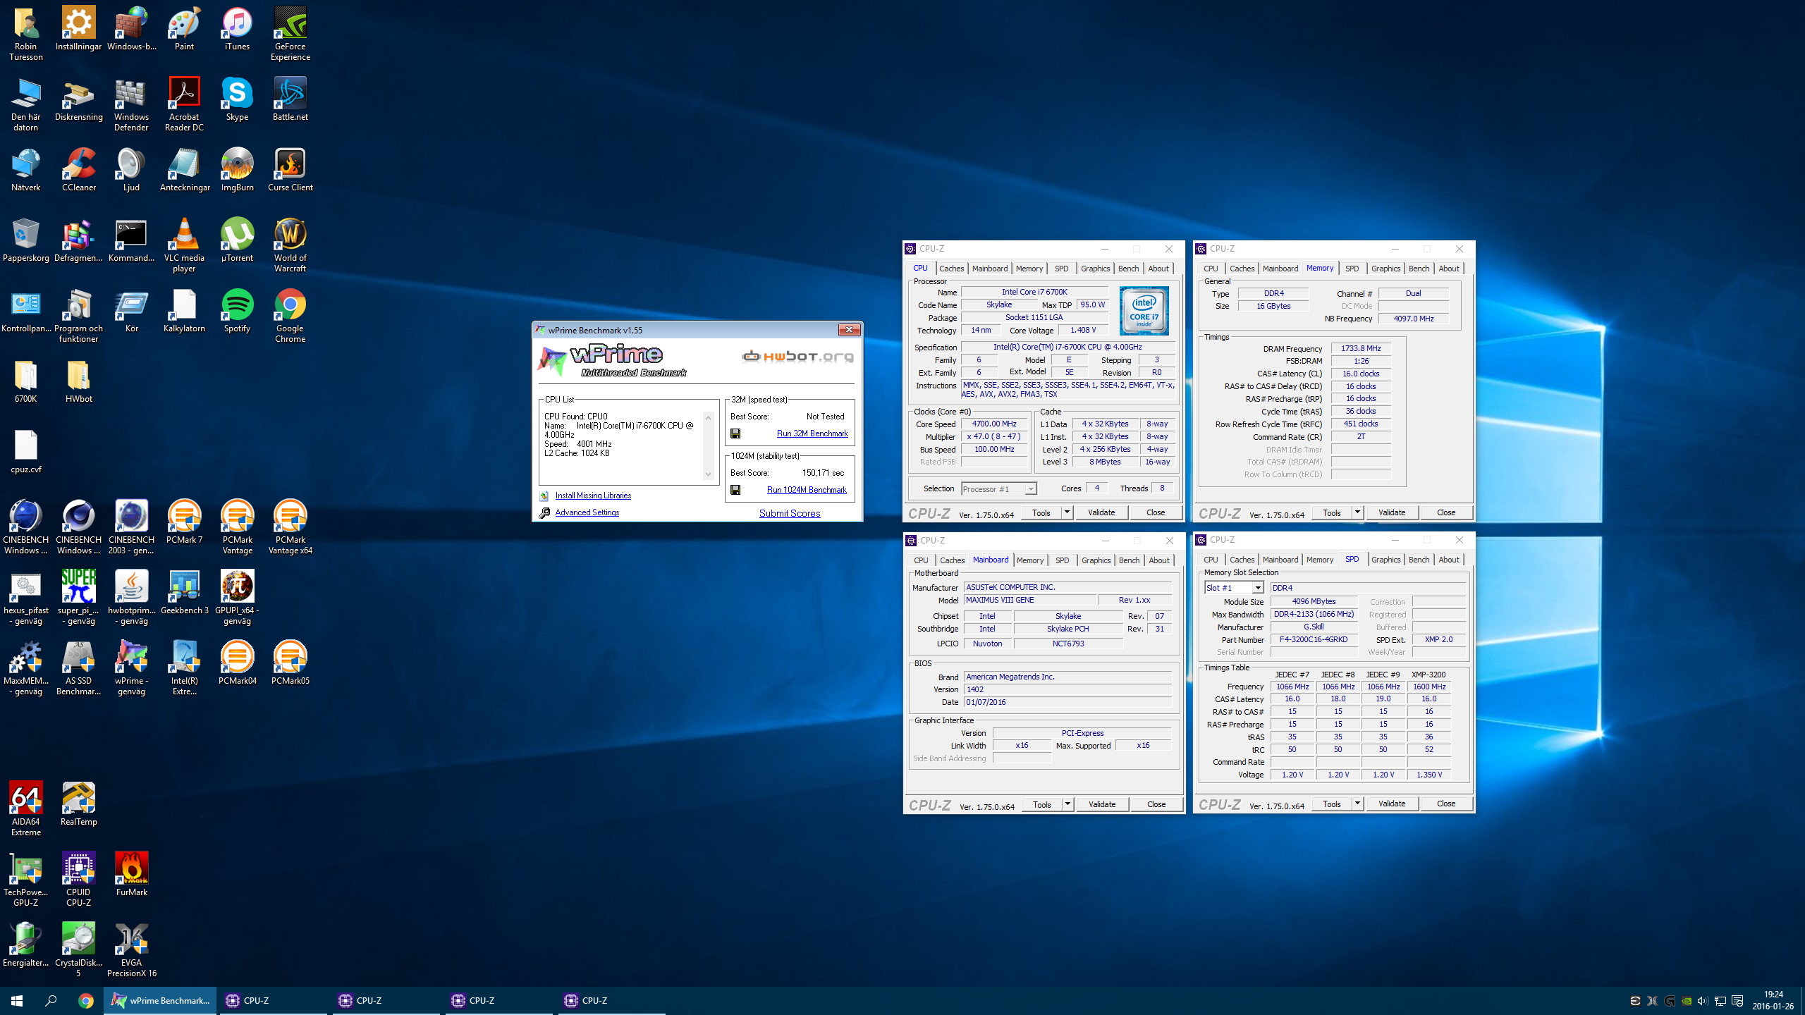This screenshot has width=1805, height=1015.
Task: Select the Curse Client desktop icon
Action: tap(290, 169)
